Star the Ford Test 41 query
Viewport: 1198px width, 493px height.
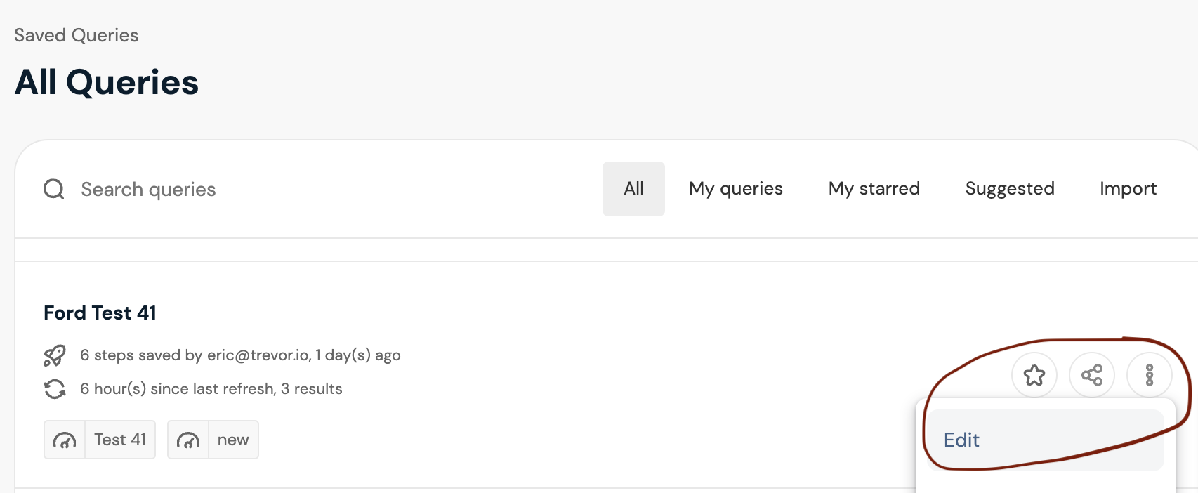[1034, 375]
